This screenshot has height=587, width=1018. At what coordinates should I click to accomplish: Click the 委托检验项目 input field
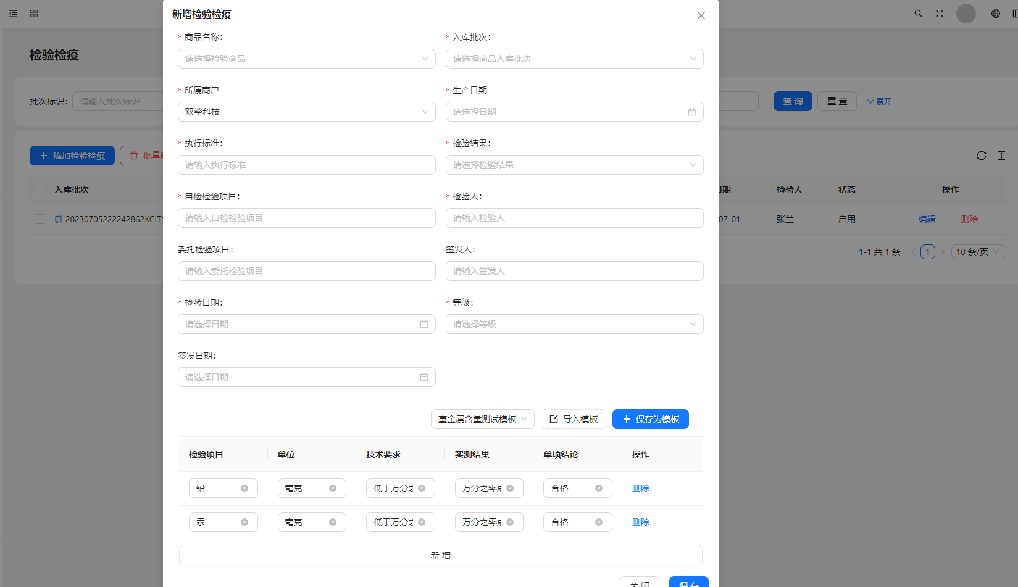307,271
